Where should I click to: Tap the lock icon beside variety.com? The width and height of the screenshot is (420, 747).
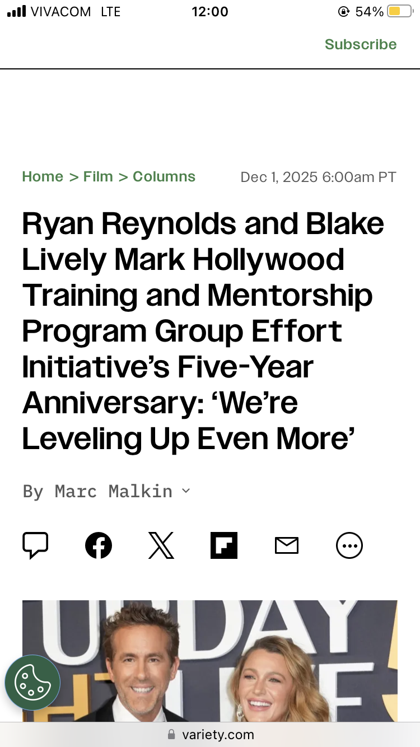[171, 734]
